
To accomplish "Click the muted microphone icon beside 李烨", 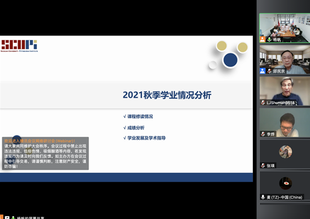I will pos(263,134).
